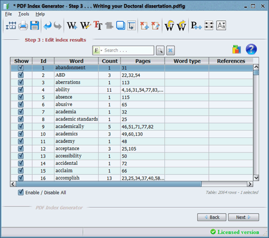The image size is (269, 238).
Task: Click the table row height toolbar icon
Action: 11,26
